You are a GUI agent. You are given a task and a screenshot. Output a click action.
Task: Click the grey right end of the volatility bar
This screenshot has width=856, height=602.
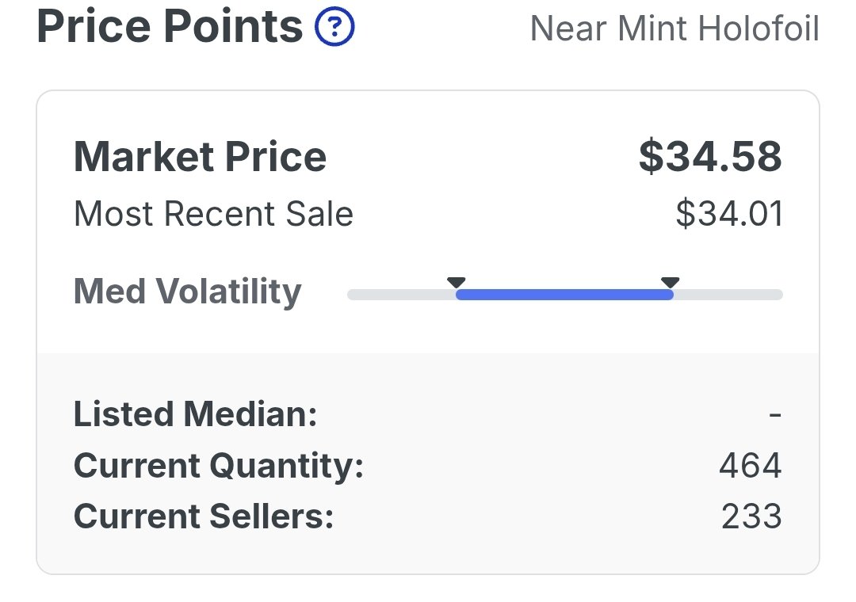point(728,295)
